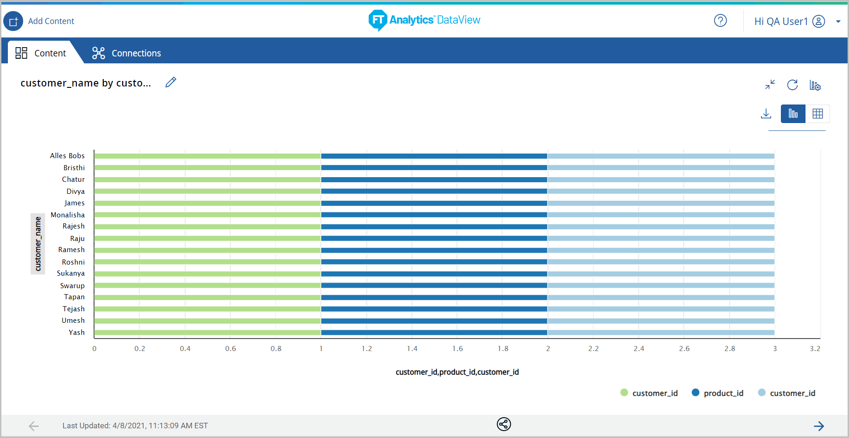Viewport: 849px width, 438px height.
Task: Select the bar chart view icon
Action: tap(792, 113)
